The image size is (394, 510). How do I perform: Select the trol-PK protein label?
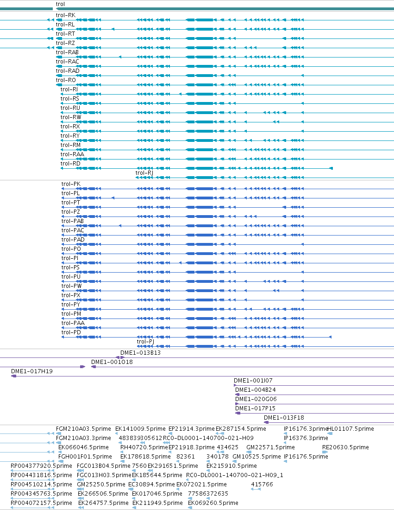tap(71, 184)
